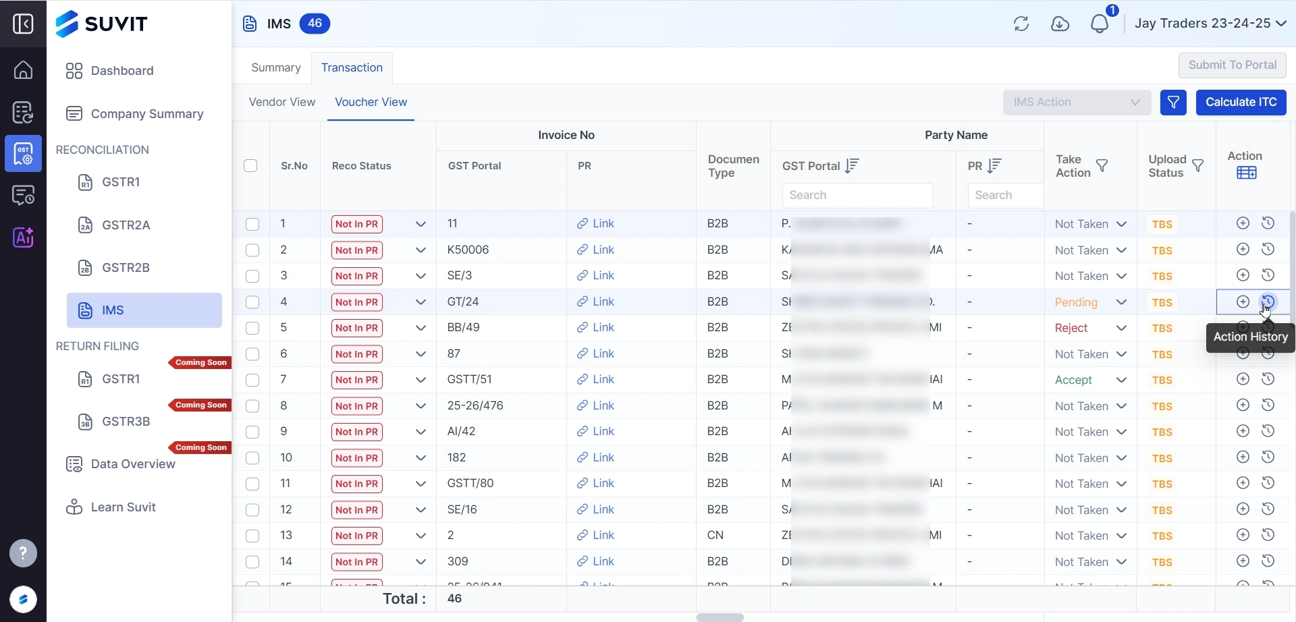The height and width of the screenshot is (622, 1296).
Task: Open the AI assistant icon in left rail
Action: [x=23, y=237]
